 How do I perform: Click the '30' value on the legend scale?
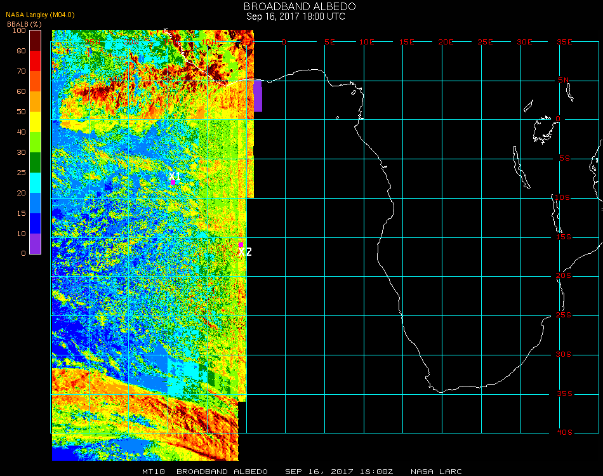pyautogui.click(x=21, y=153)
